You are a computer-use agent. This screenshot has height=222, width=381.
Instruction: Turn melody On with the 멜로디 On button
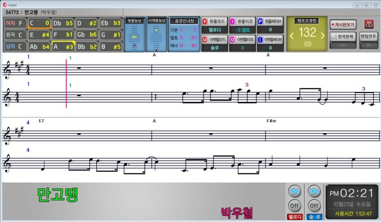(x=294, y=191)
